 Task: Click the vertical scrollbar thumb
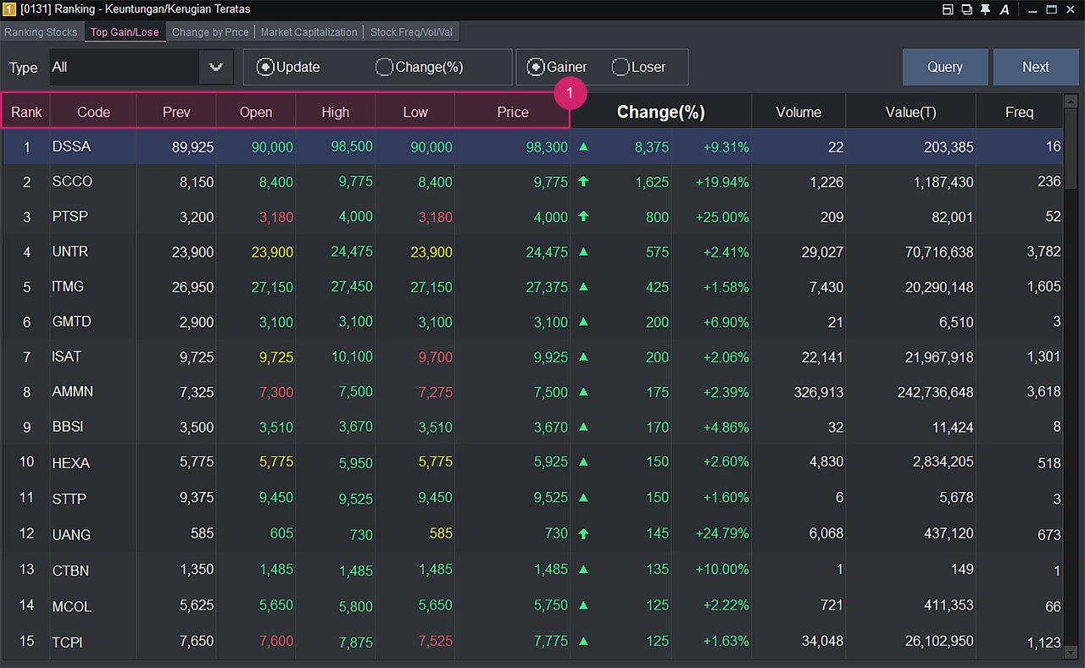pos(1071,148)
